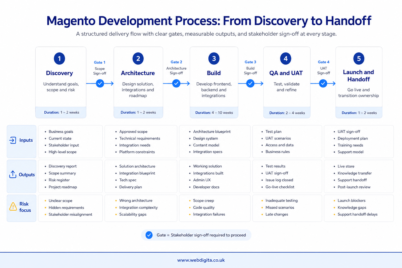Click the step 5 number circle for Launch and Handoff
This screenshot has height=268, width=402.
(x=359, y=59)
